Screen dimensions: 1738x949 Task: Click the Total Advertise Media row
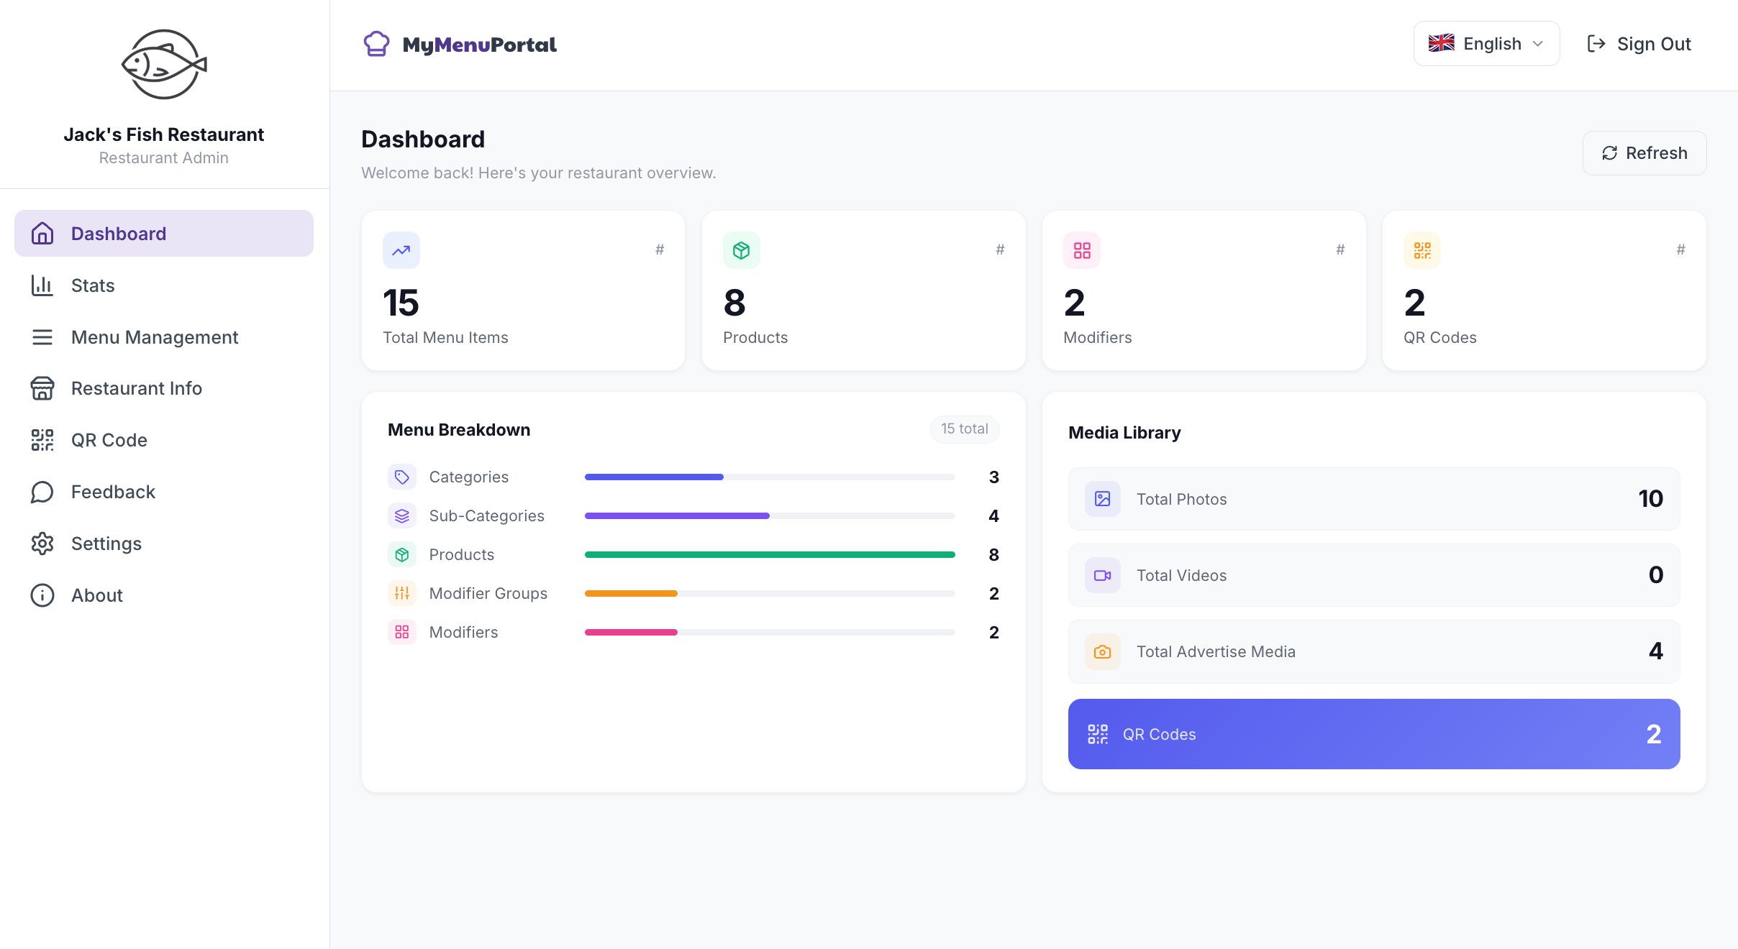tap(1374, 651)
